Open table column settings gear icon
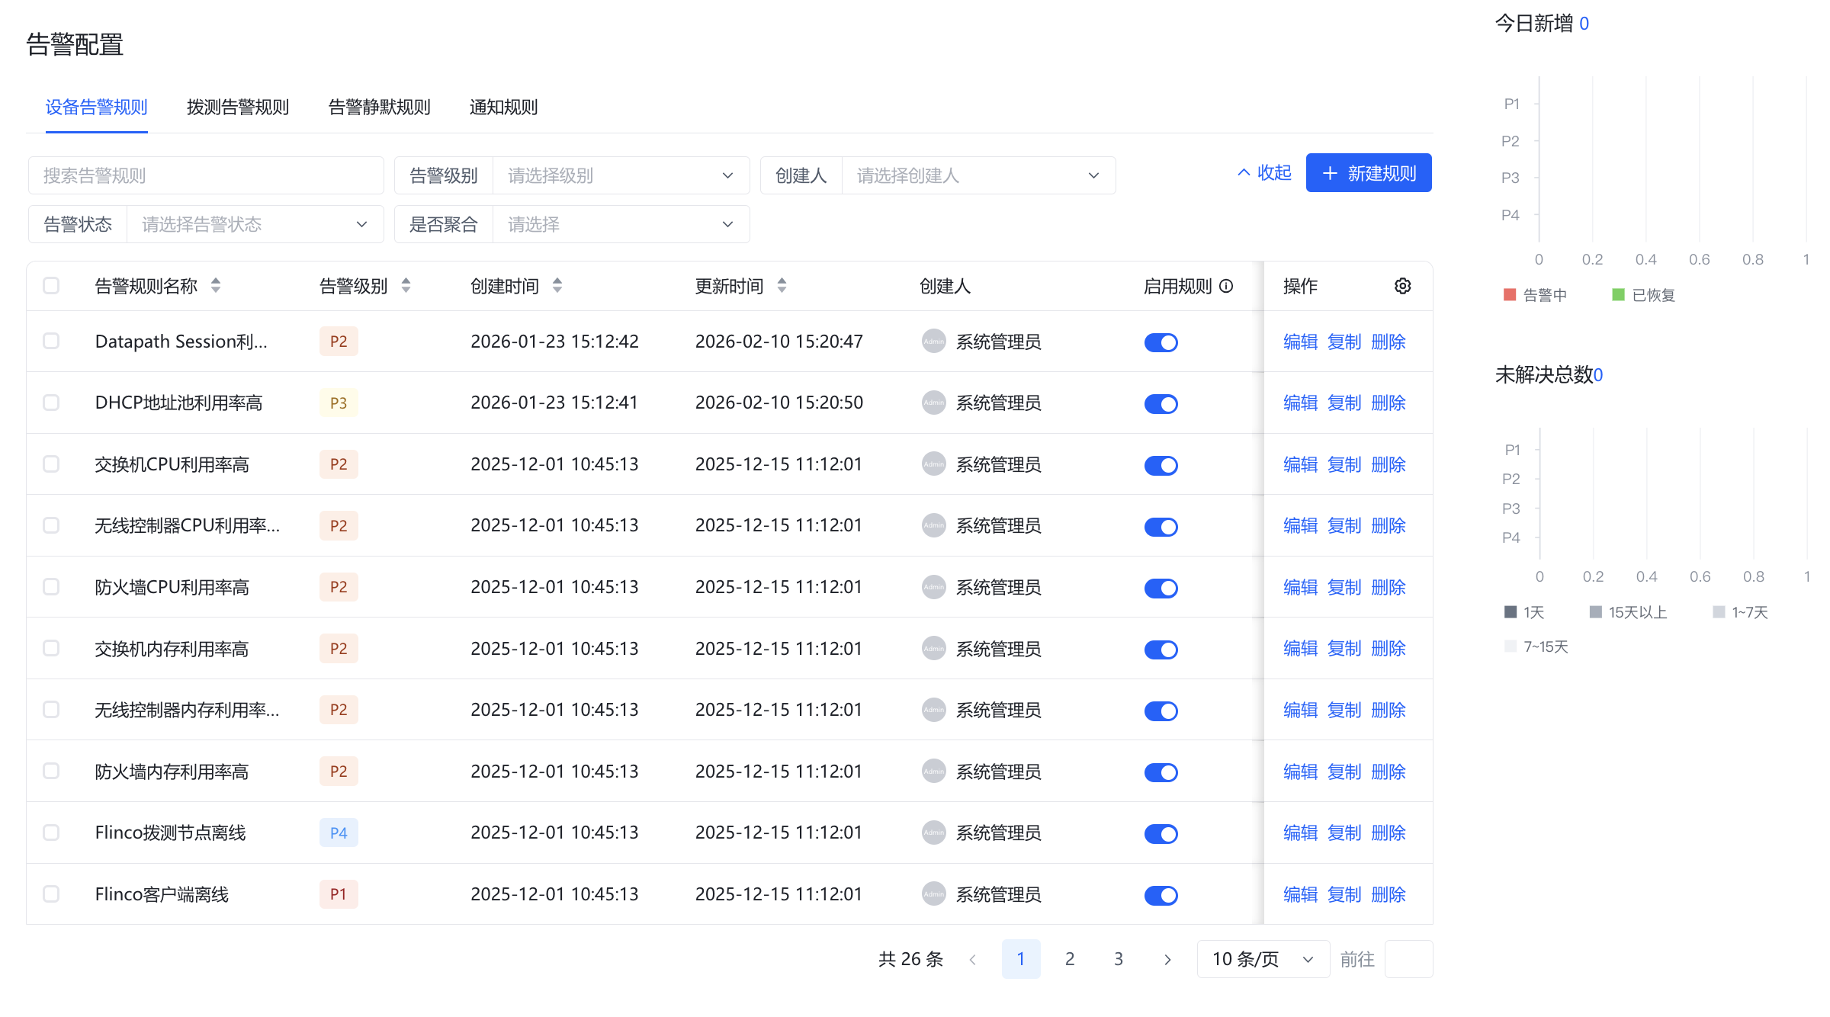 tap(1402, 286)
